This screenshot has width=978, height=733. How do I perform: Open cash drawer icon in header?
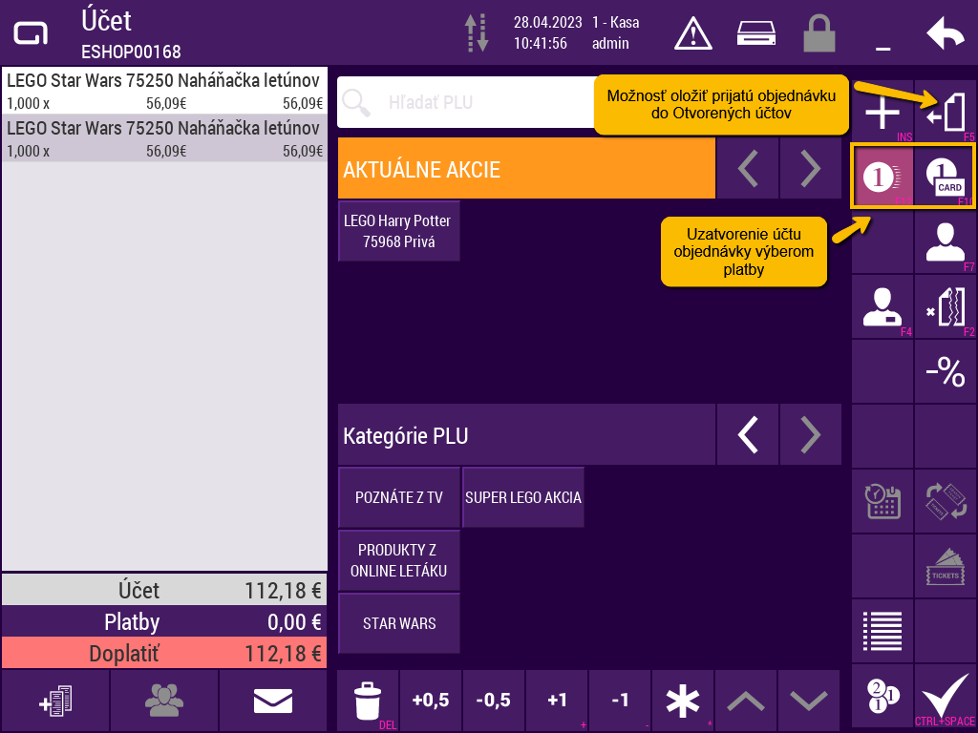[759, 33]
